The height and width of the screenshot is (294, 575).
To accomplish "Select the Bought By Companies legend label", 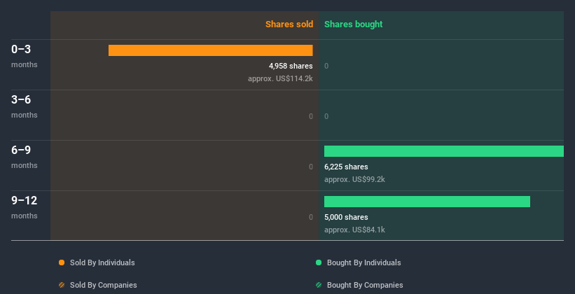I will point(365,285).
